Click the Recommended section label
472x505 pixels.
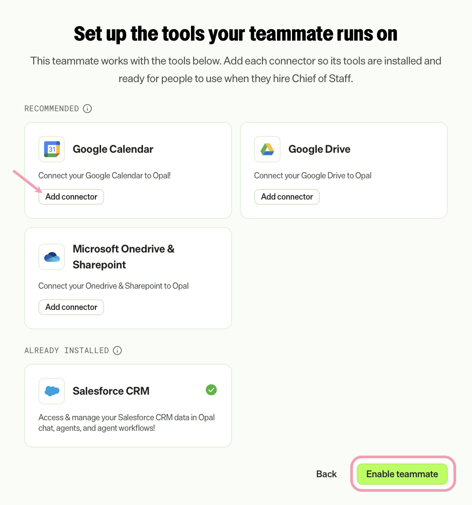(52, 109)
